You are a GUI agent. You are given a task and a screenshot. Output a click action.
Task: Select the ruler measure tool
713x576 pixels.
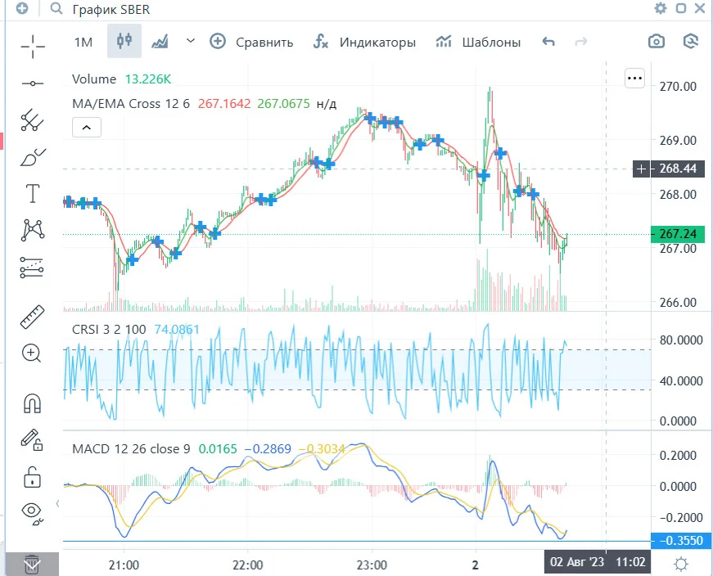tap(33, 317)
